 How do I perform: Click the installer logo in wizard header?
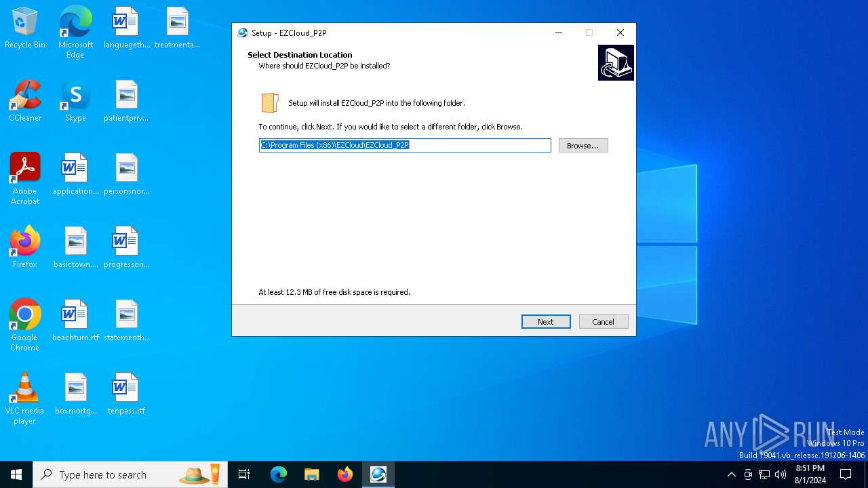(x=616, y=62)
